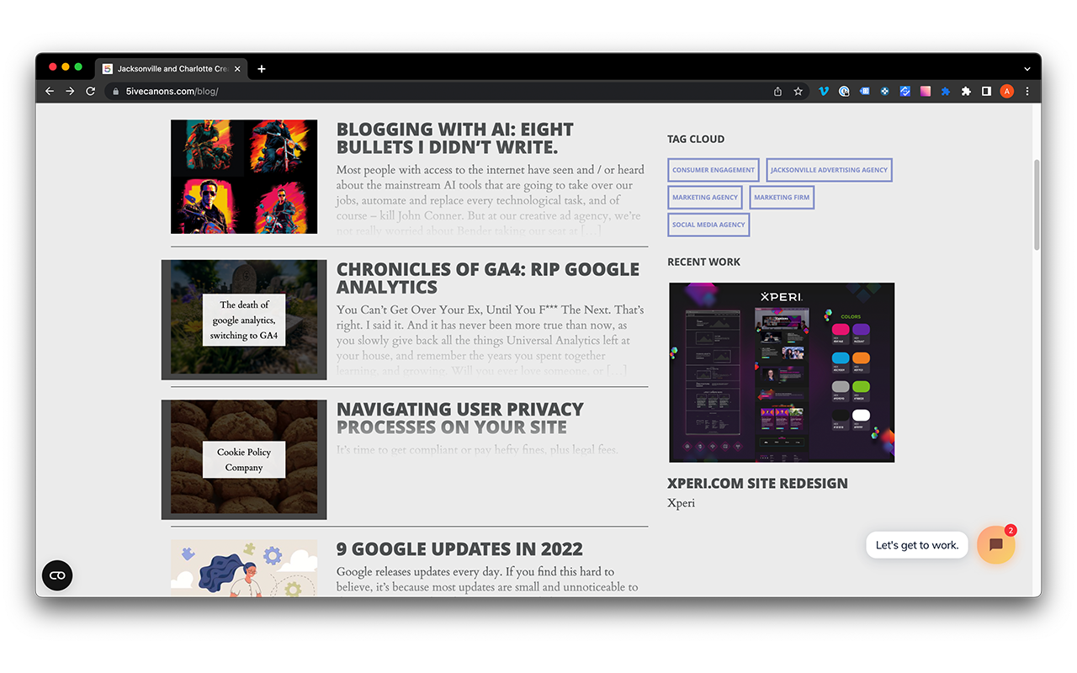
Task: Open the accessibility CO widget bottom left
Action: pos(57,575)
